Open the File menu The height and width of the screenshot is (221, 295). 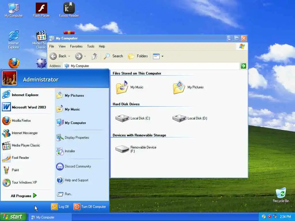52,46
